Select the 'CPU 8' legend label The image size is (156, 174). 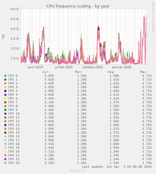(x=13, y=106)
